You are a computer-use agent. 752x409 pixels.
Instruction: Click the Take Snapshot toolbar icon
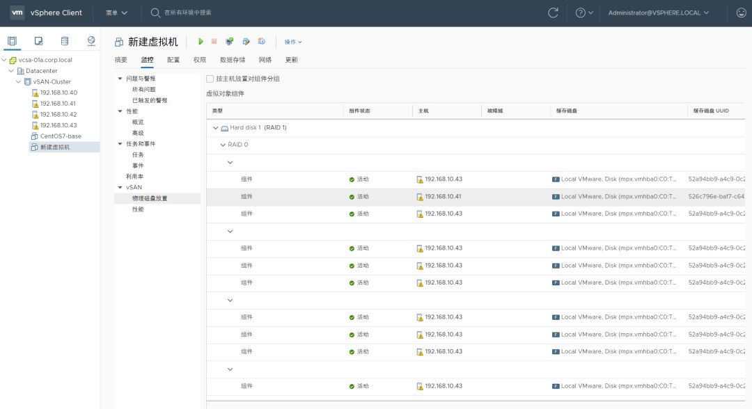click(x=261, y=42)
